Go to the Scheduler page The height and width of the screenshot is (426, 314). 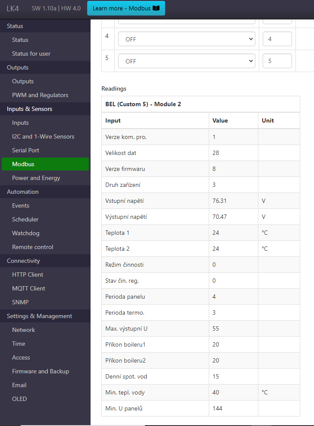point(25,219)
